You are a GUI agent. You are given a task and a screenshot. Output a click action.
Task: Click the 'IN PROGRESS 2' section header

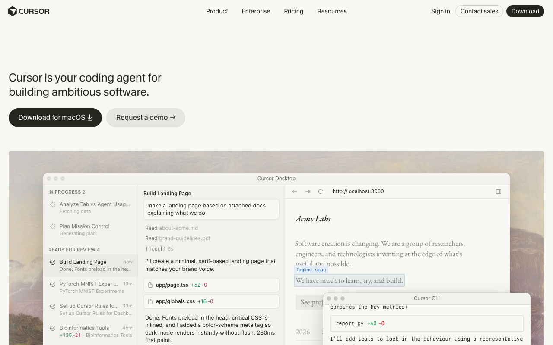(x=67, y=192)
